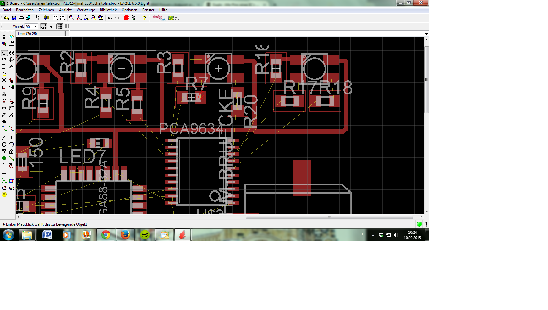Run a ULP with the ULP icon
The height and width of the screenshot is (310, 548).
[x=63, y=18]
